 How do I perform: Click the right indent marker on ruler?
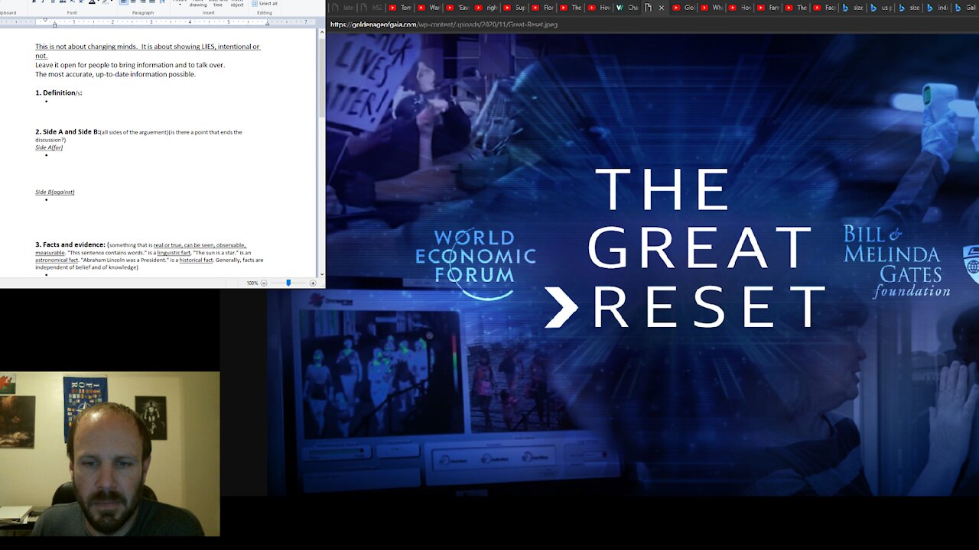[267, 23]
